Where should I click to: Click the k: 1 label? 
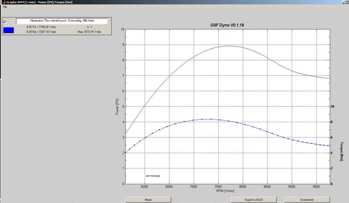coord(89,27)
